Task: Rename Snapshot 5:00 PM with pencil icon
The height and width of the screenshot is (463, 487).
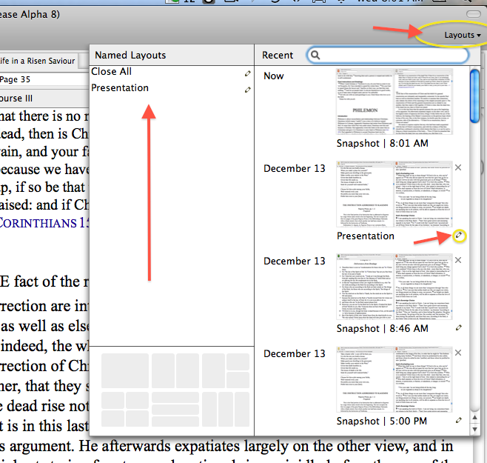Action: point(458,420)
